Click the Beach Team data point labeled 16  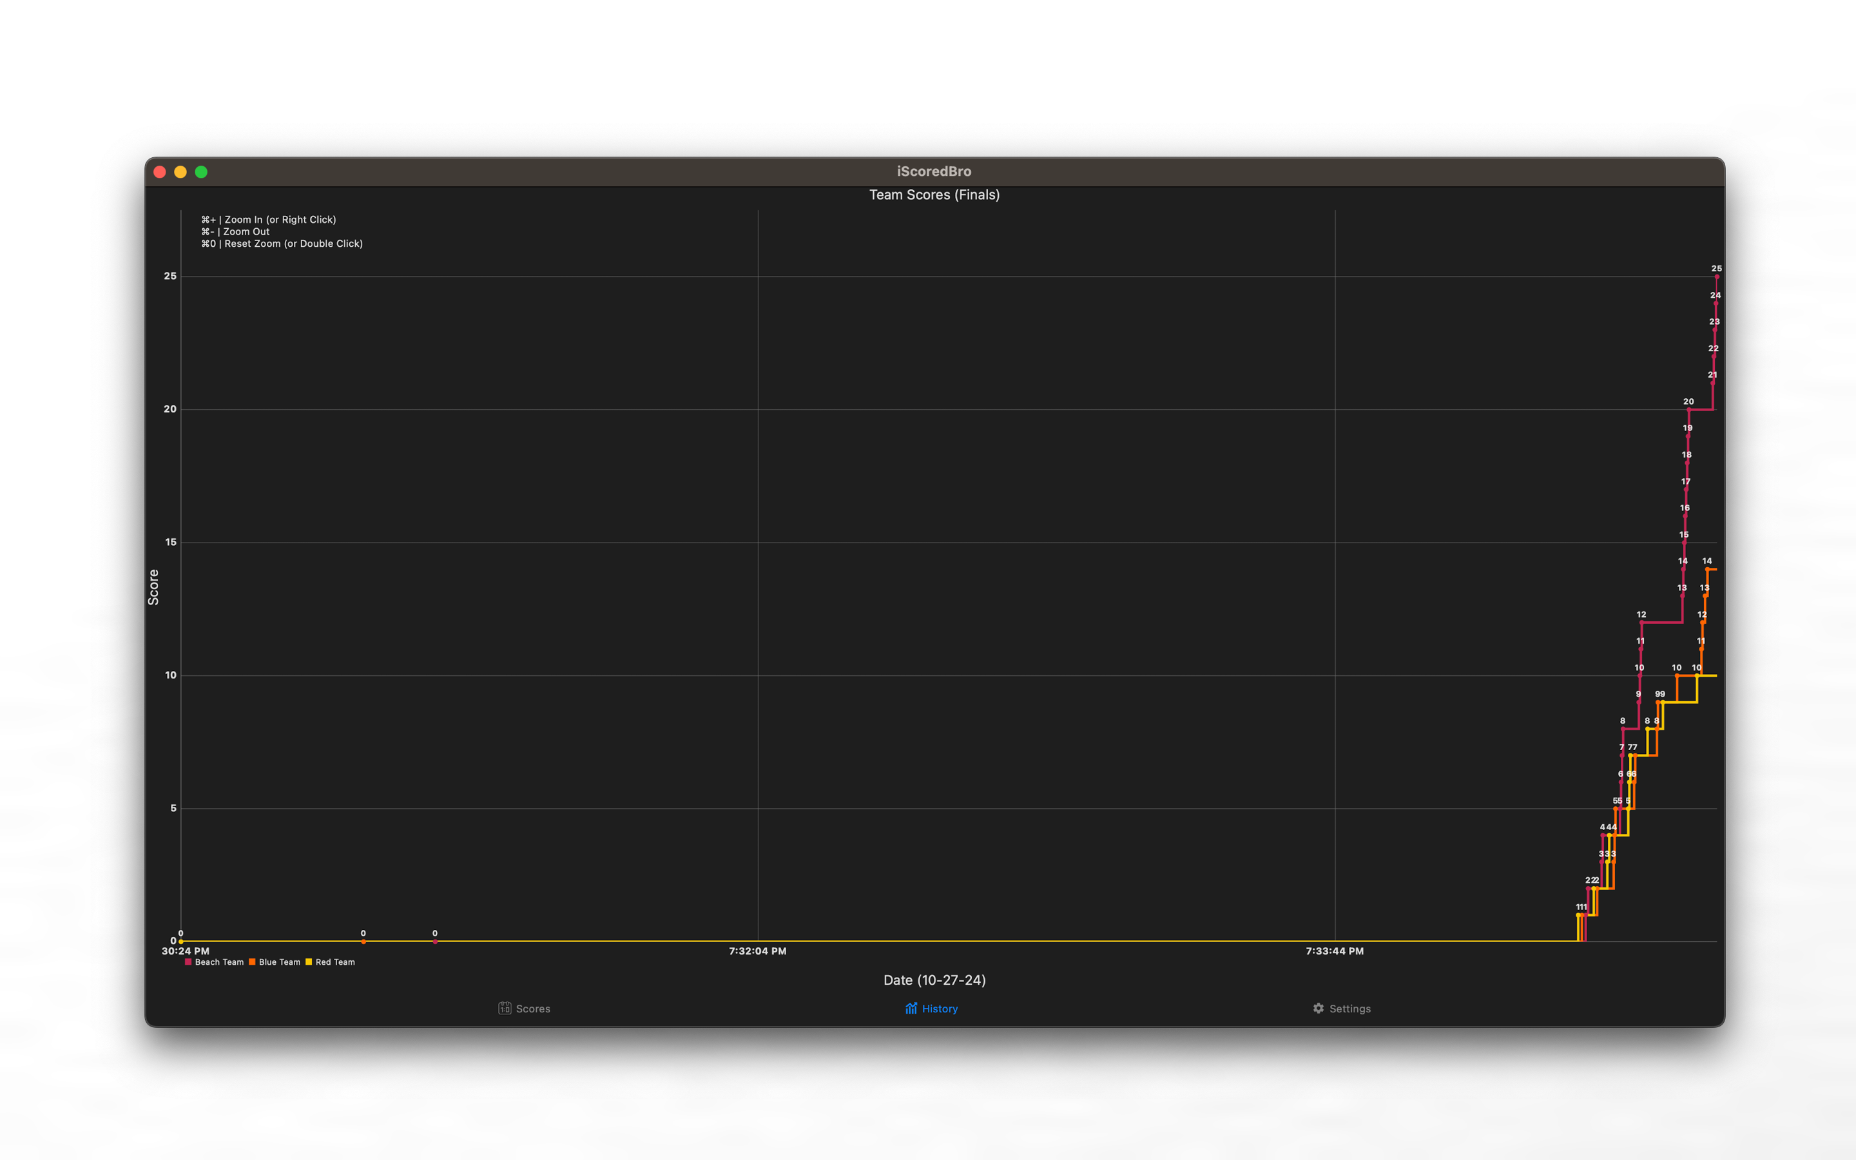[1685, 516]
